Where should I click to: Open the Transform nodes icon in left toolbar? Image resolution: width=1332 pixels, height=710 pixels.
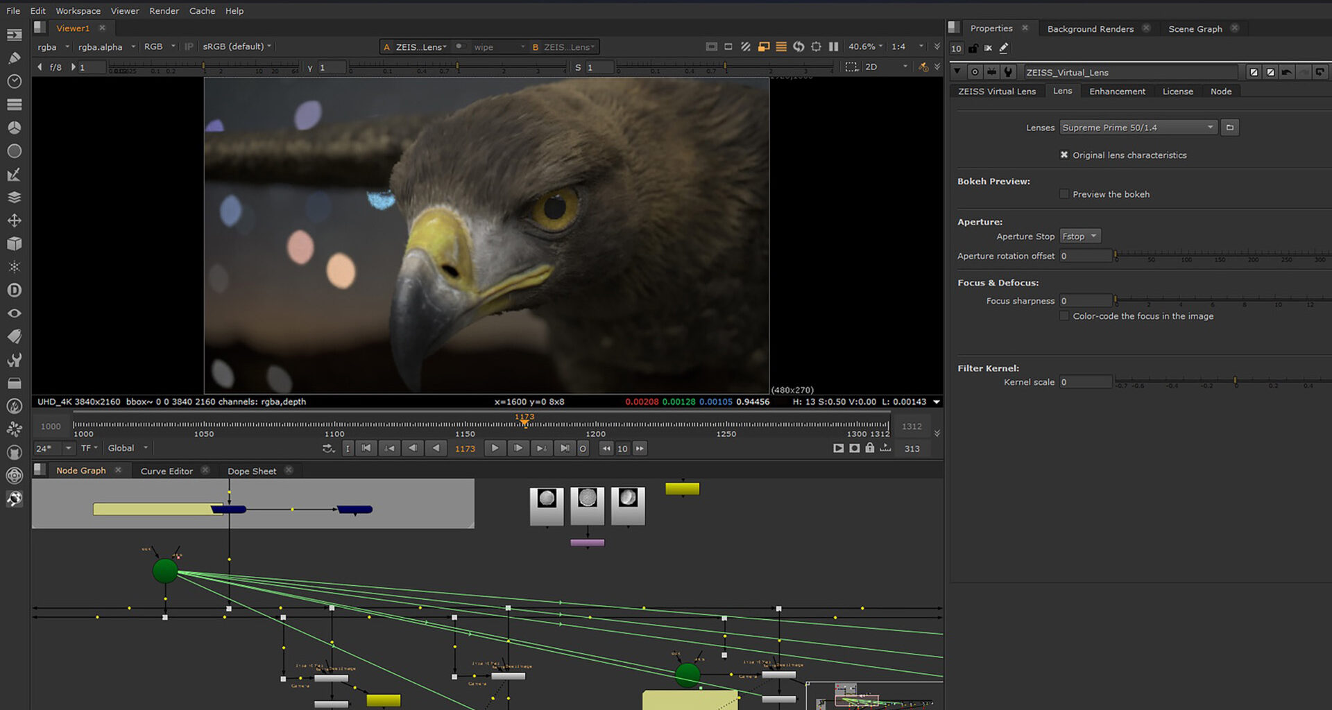(14, 220)
